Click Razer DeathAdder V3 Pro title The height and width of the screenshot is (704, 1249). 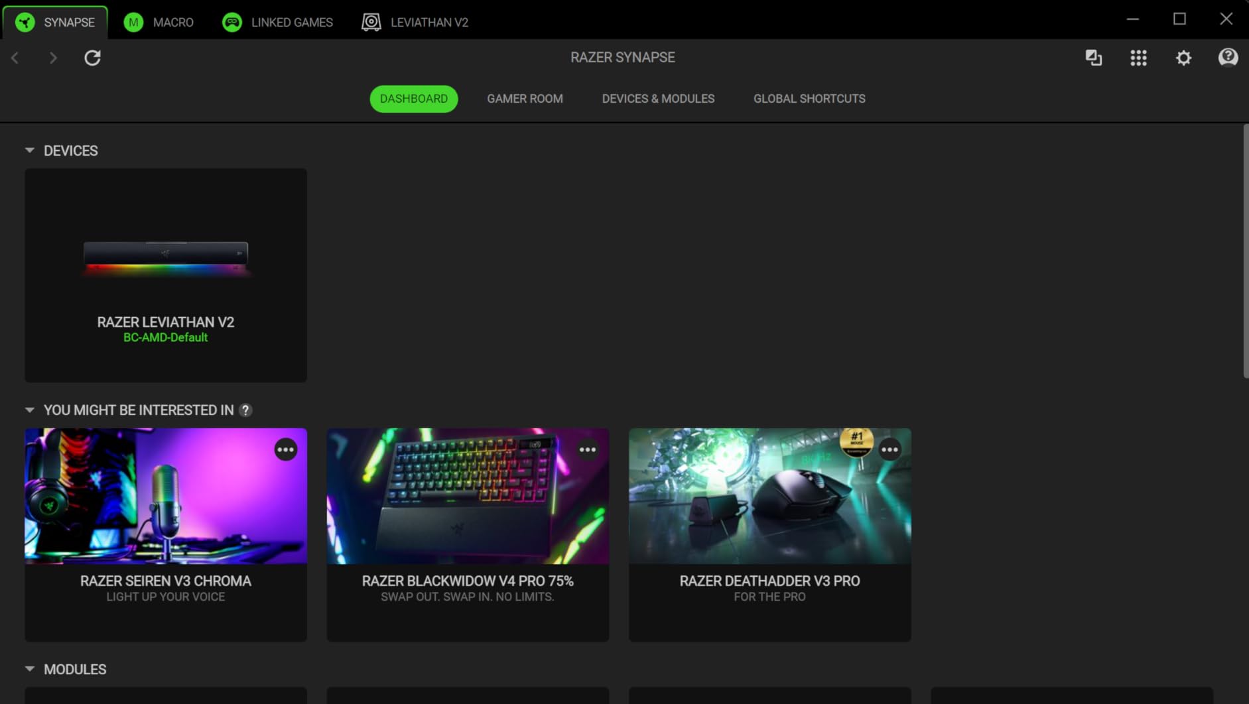[770, 581]
